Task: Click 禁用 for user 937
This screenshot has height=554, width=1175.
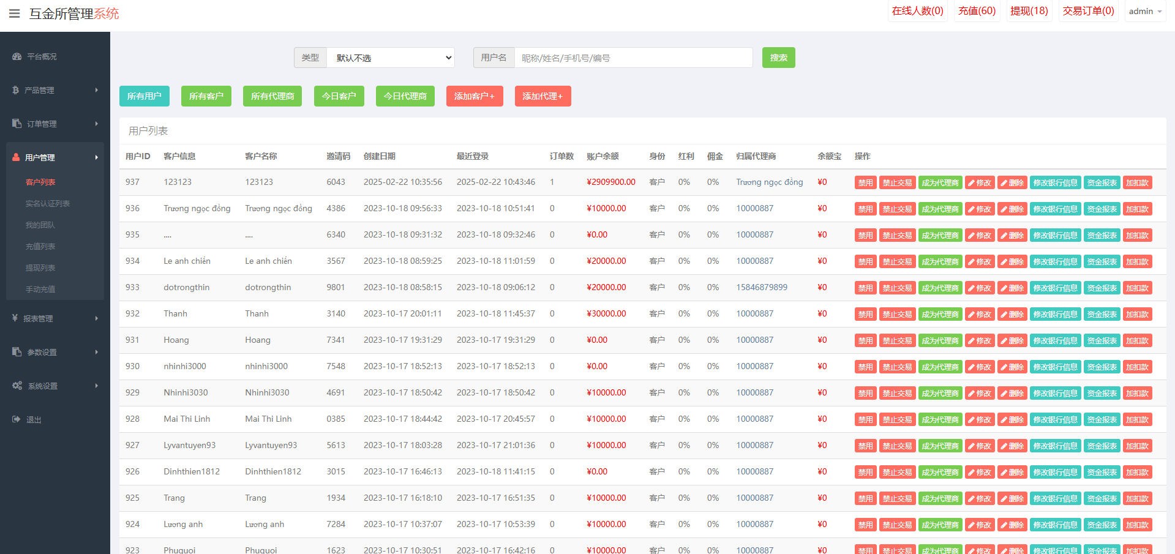Action: coord(865,182)
